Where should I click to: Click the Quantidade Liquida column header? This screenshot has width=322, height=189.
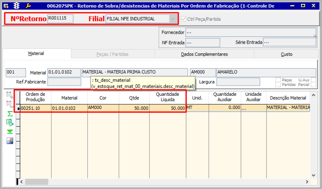coord(168,97)
